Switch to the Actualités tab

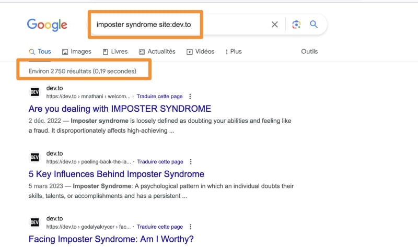pos(157,51)
